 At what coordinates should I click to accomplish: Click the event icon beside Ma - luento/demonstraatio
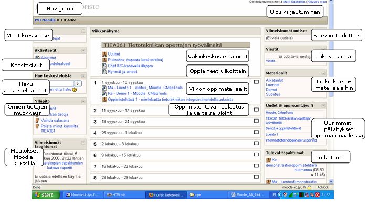click(268, 181)
